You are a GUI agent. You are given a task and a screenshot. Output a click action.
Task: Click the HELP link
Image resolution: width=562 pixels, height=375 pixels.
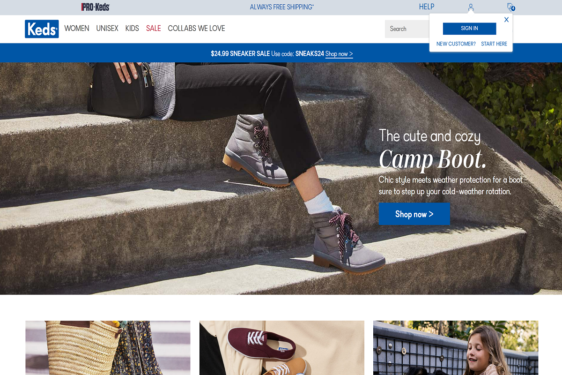pyautogui.click(x=427, y=7)
